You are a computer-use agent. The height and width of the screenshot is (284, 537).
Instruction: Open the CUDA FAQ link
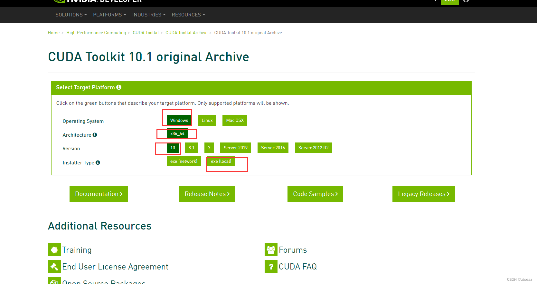tap(298, 267)
